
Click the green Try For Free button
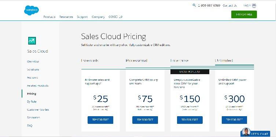[244, 14]
